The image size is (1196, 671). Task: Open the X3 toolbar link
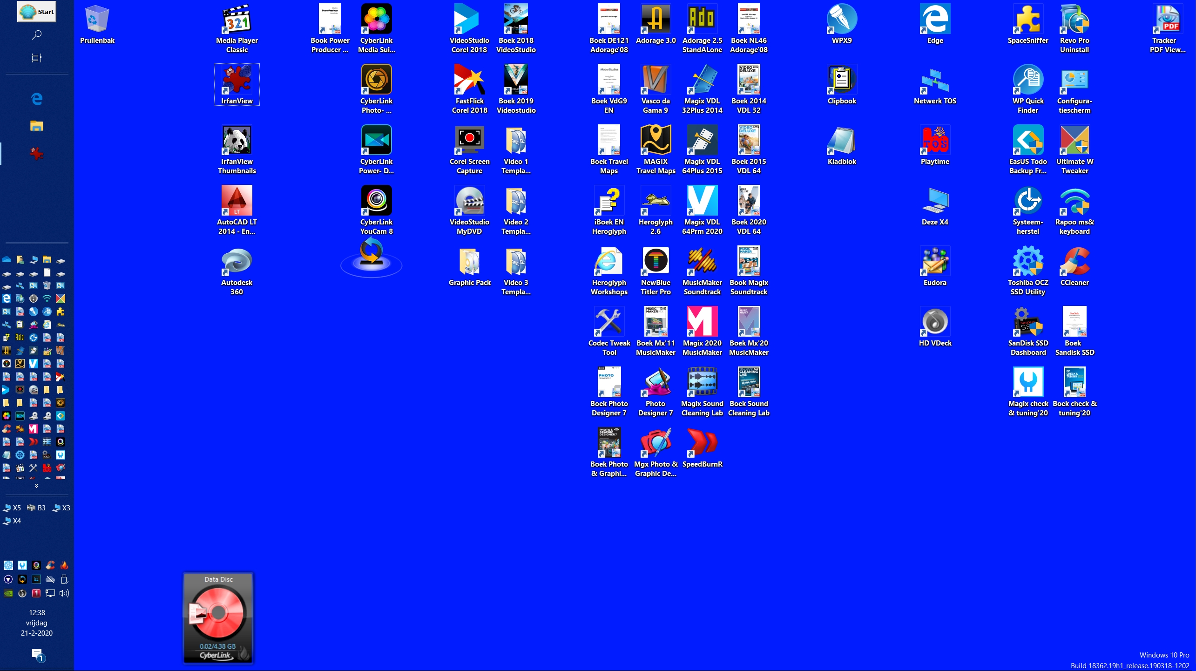pyautogui.click(x=61, y=508)
